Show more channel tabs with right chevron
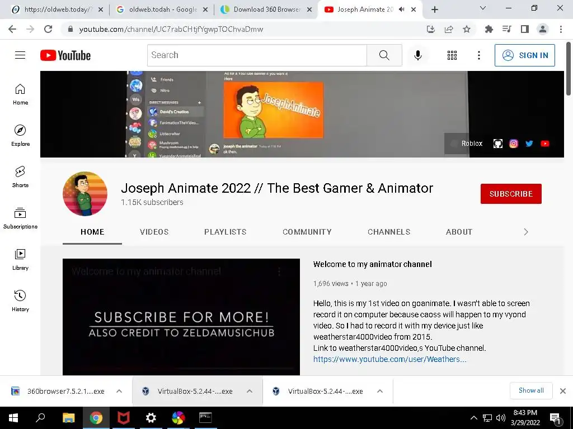The width and height of the screenshot is (573, 429). pyautogui.click(x=526, y=232)
